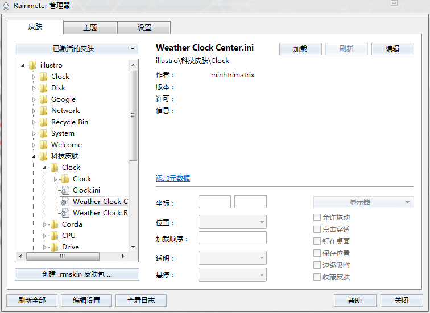Click the Weather Clock C file icon

[65, 202]
